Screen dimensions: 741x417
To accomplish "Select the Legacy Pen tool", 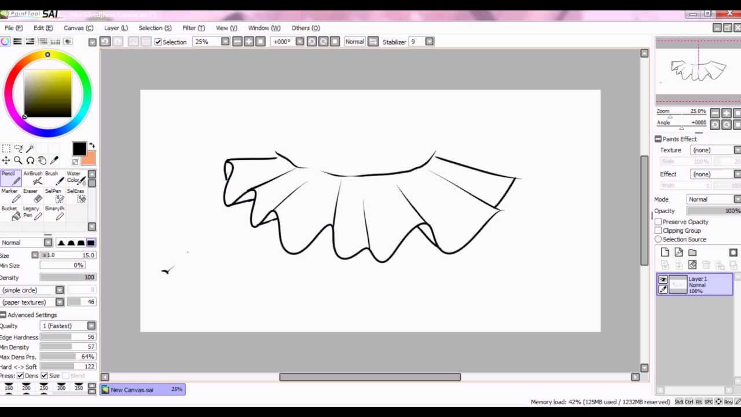I will point(32,213).
